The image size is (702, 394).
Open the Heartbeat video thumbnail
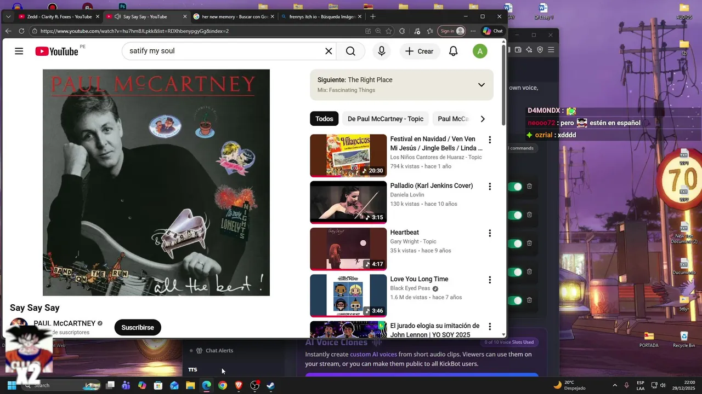[348, 249]
